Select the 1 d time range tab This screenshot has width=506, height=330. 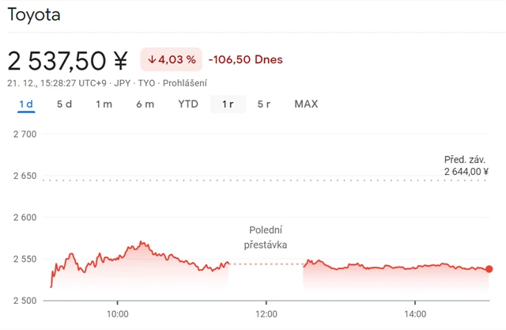pyautogui.click(x=26, y=104)
